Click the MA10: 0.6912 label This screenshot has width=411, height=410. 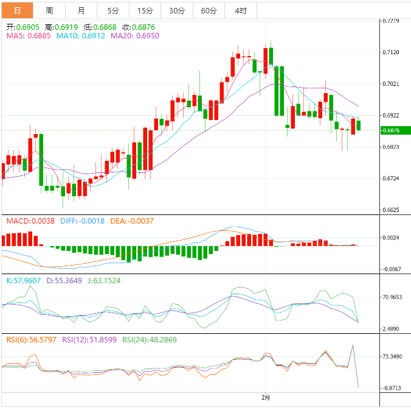[x=81, y=36]
